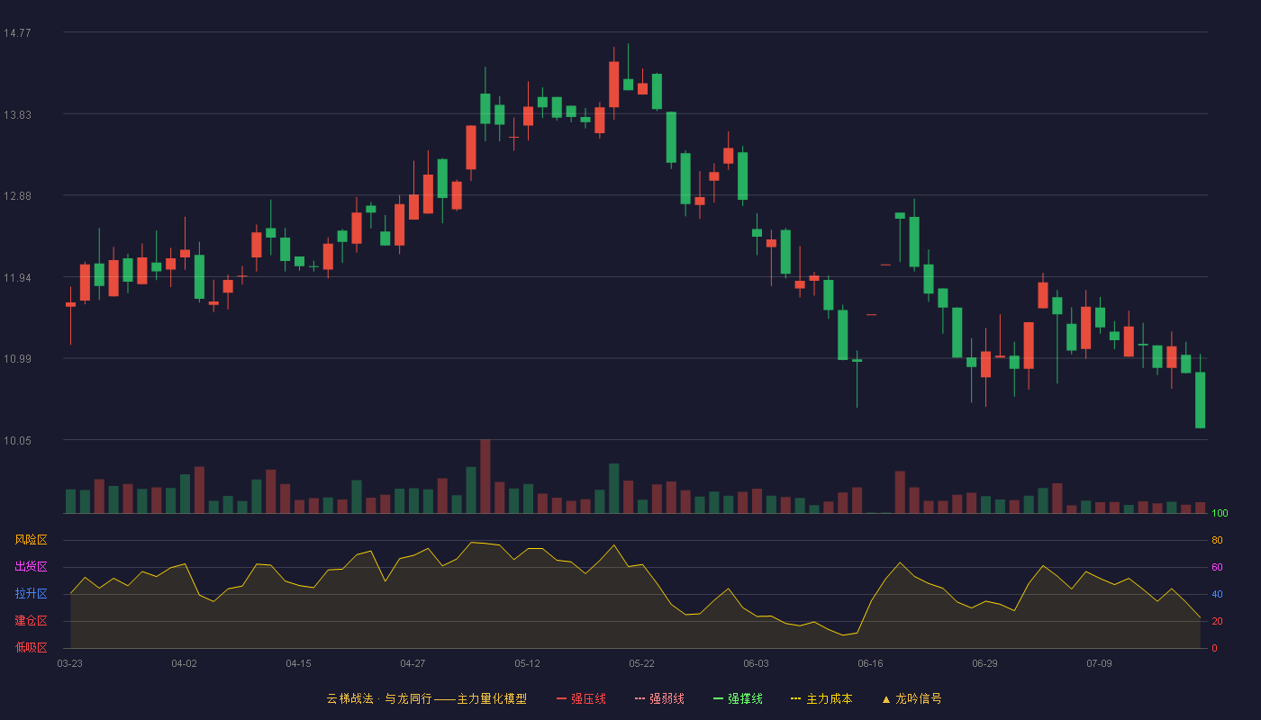Toggle the 强压线 legend item
The image size is (1261, 720).
point(581,698)
